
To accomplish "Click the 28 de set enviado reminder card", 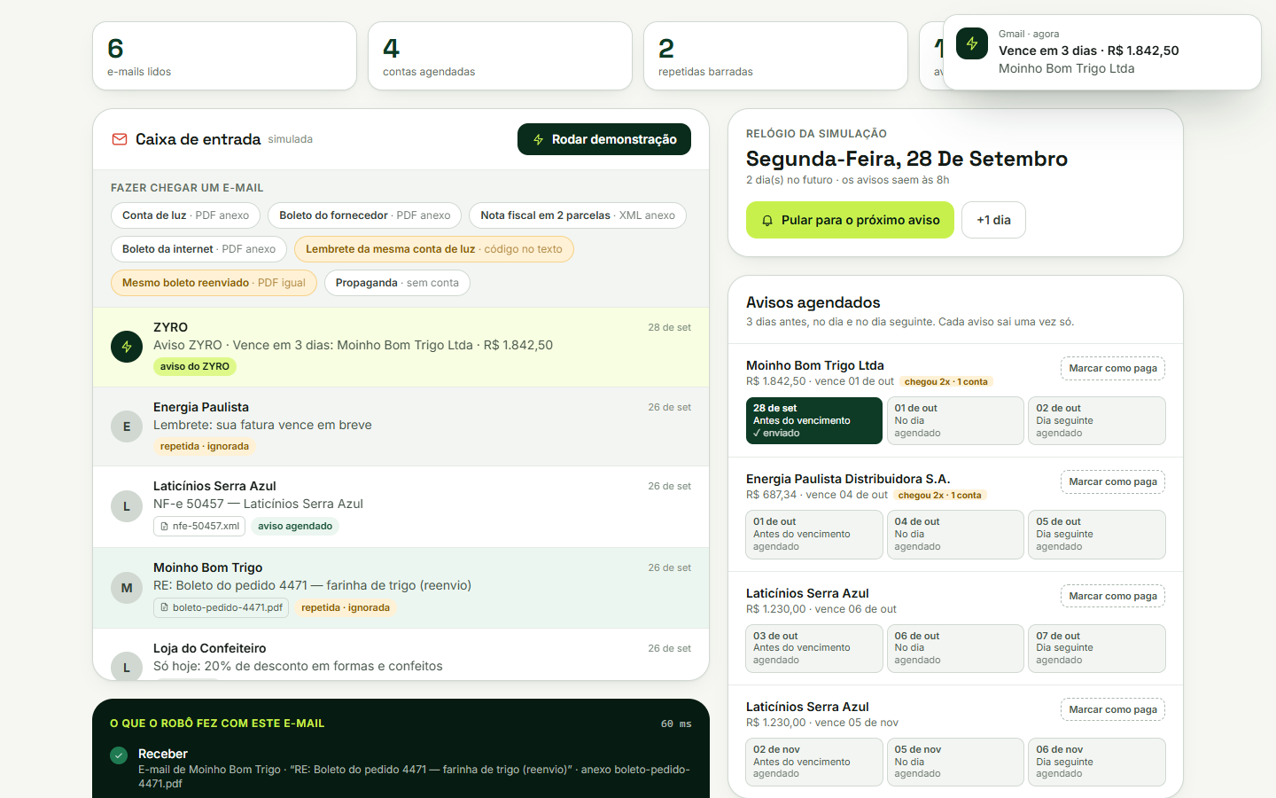I will point(813,420).
